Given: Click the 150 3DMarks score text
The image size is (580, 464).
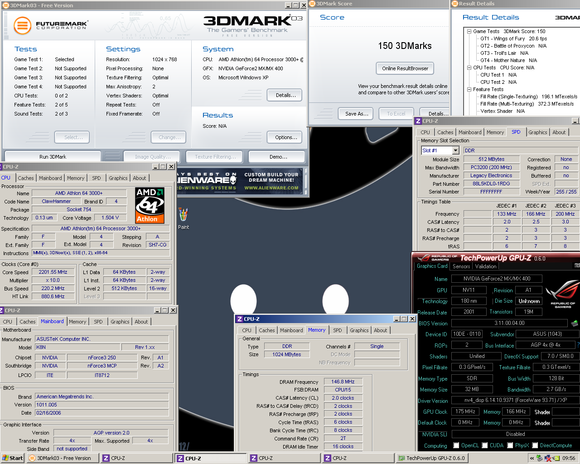Looking at the screenshot, I should tap(405, 46).
